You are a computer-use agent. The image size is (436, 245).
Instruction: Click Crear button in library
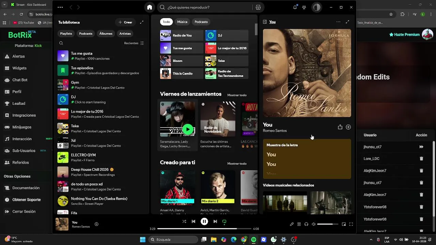tap(125, 22)
